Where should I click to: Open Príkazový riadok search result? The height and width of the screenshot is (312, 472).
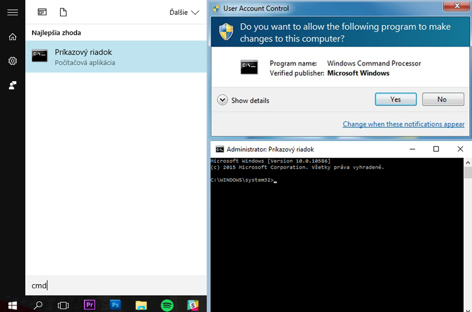tap(116, 57)
